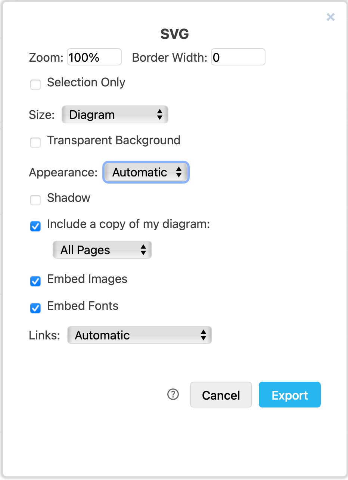The width and height of the screenshot is (348, 480).
Task: Uncheck the Embed Images option
Action: pyautogui.click(x=35, y=281)
